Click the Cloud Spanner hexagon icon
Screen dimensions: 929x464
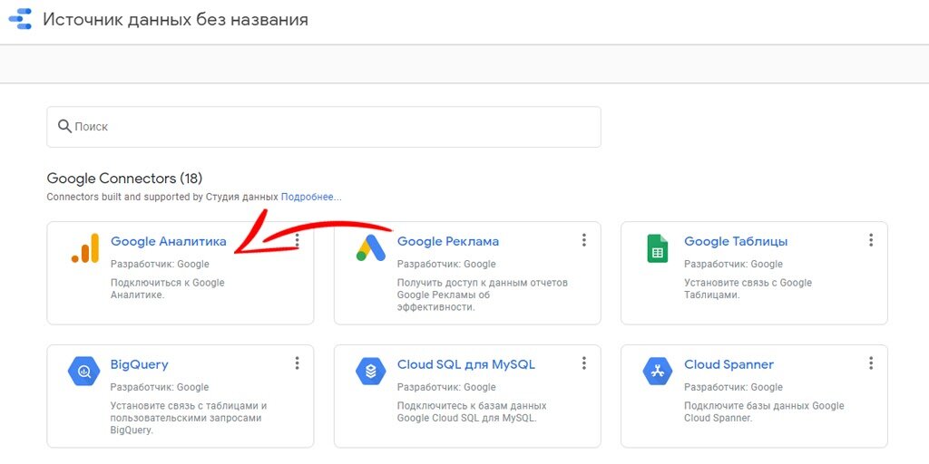[658, 372]
